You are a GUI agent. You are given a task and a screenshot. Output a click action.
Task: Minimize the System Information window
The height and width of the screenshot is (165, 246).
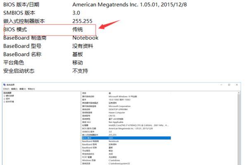221,85
